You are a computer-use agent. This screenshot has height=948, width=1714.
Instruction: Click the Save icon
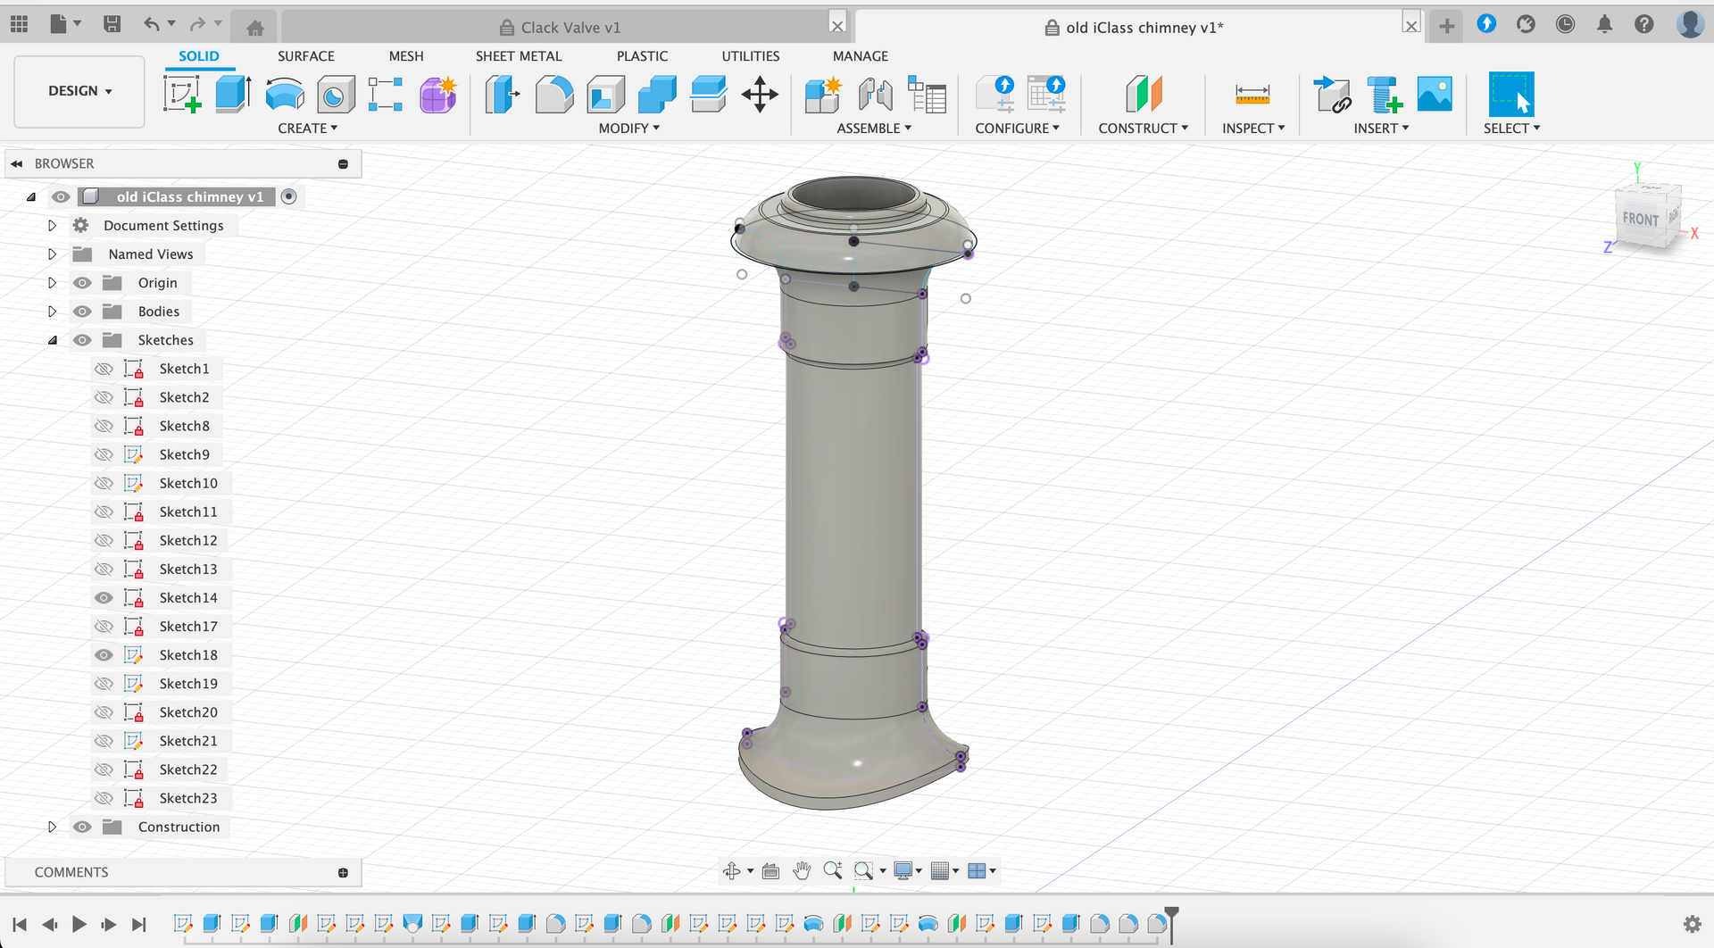click(112, 24)
